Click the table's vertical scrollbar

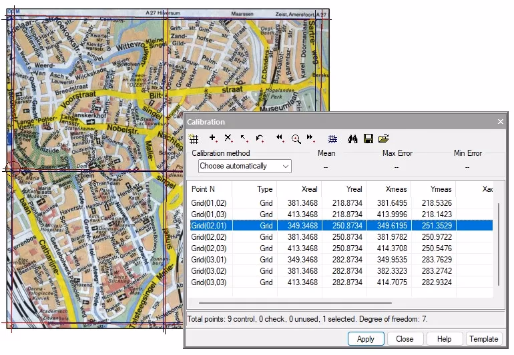click(x=499, y=244)
